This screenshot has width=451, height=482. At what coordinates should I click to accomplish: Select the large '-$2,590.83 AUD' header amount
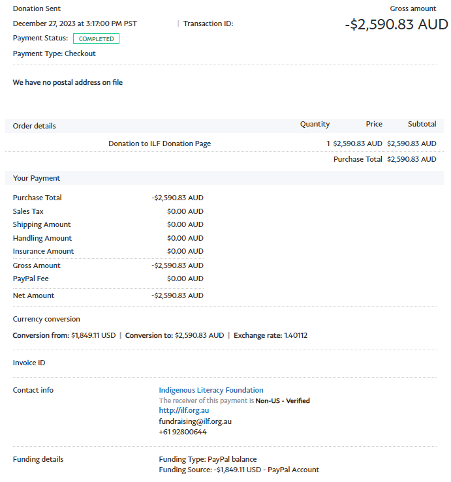[396, 24]
